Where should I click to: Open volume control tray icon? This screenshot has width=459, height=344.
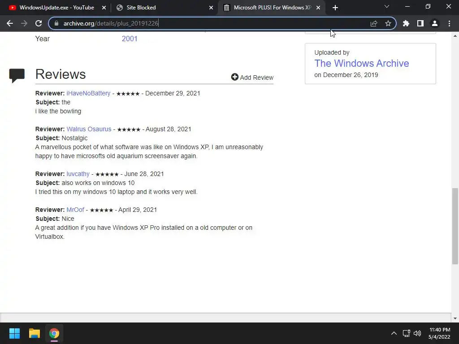coord(417,333)
